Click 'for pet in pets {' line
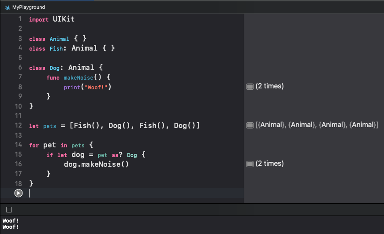The width and height of the screenshot is (384, 234). [61, 145]
